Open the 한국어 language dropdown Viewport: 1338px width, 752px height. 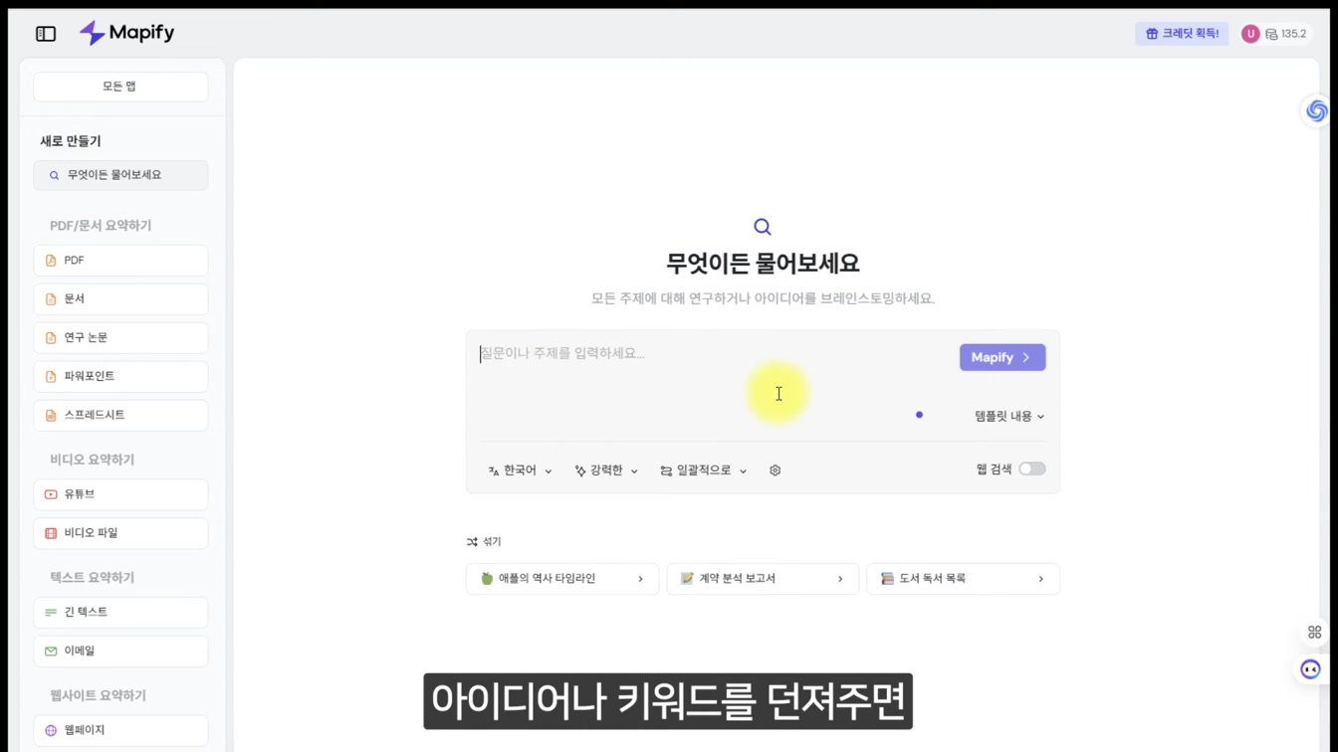520,470
